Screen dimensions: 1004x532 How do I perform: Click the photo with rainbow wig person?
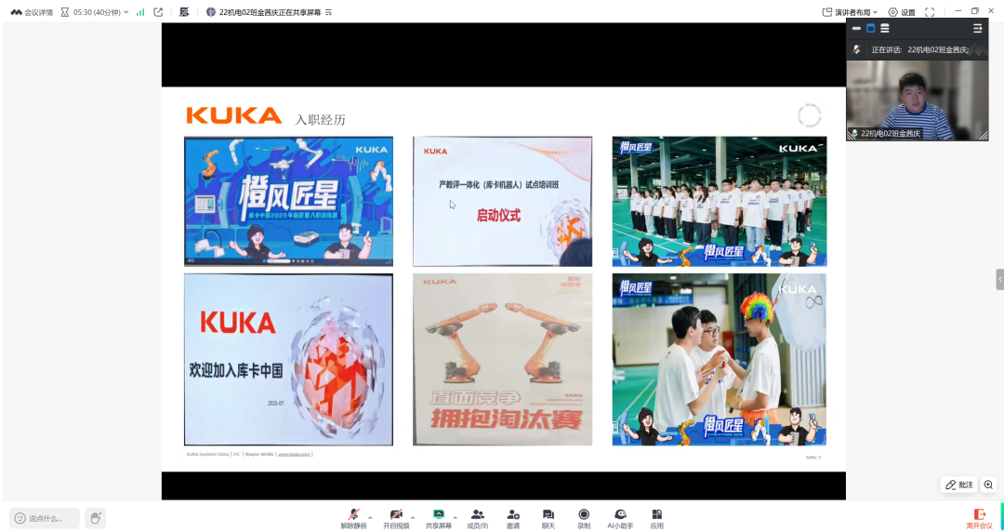(719, 360)
